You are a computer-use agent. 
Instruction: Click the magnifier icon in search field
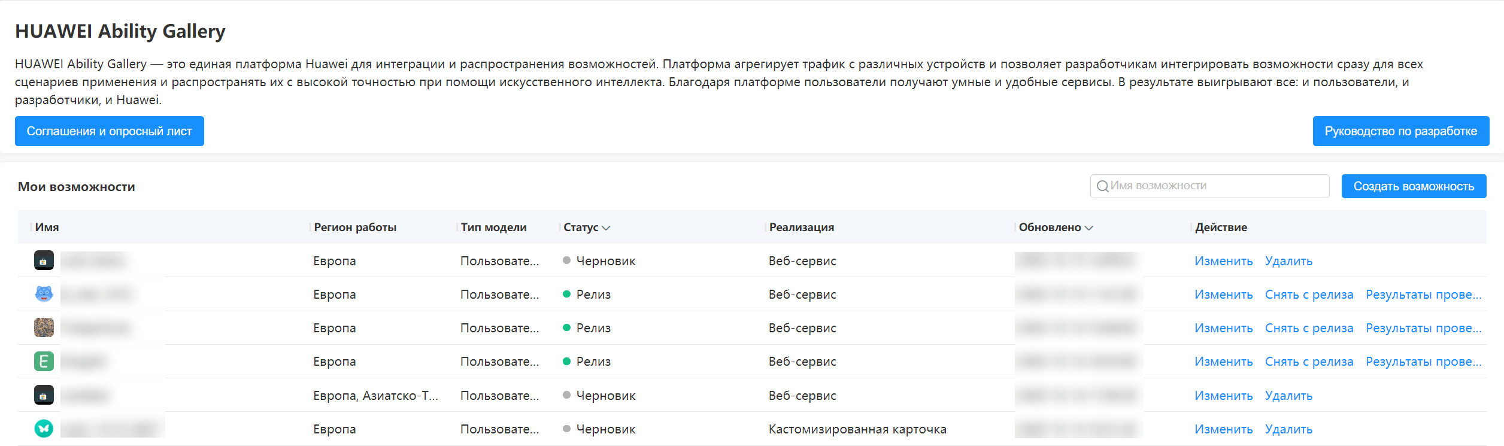tap(1102, 186)
